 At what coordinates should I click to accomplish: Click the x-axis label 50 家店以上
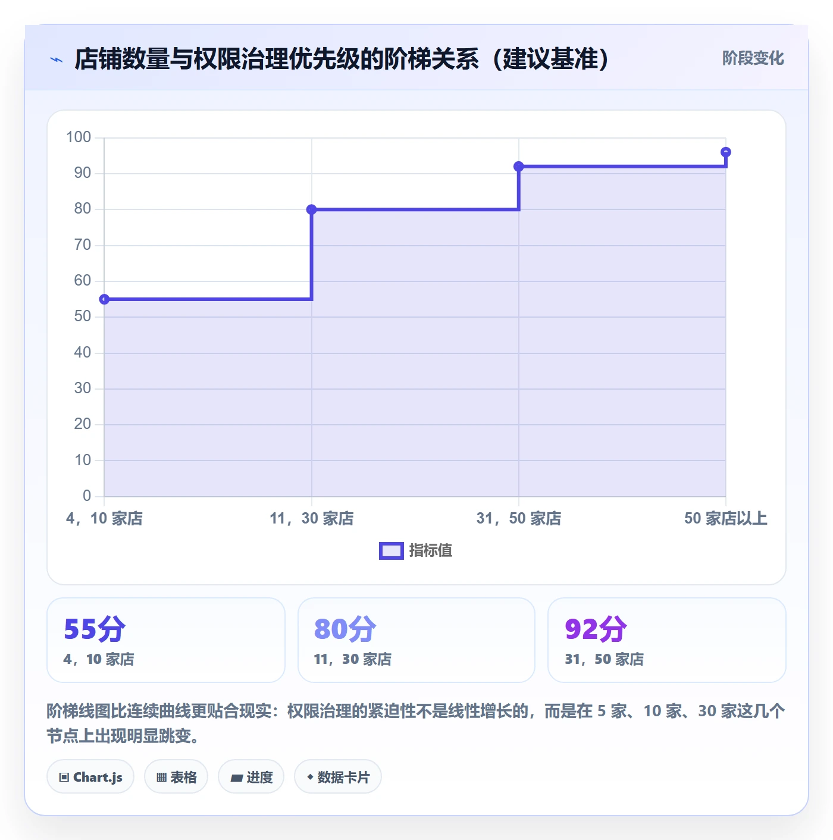[725, 518]
